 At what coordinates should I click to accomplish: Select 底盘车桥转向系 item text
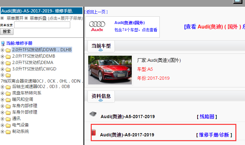tap(27, 93)
